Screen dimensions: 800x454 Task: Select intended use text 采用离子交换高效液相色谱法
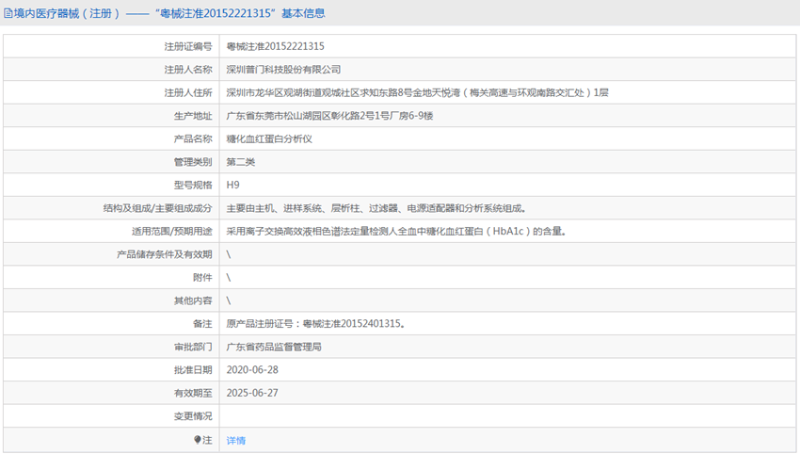pos(396,232)
